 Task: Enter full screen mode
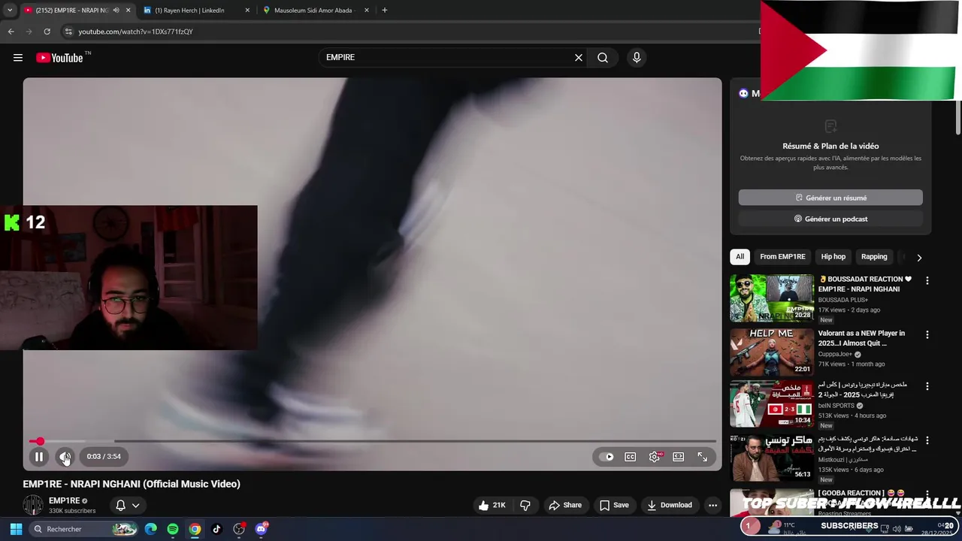(703, 457)
